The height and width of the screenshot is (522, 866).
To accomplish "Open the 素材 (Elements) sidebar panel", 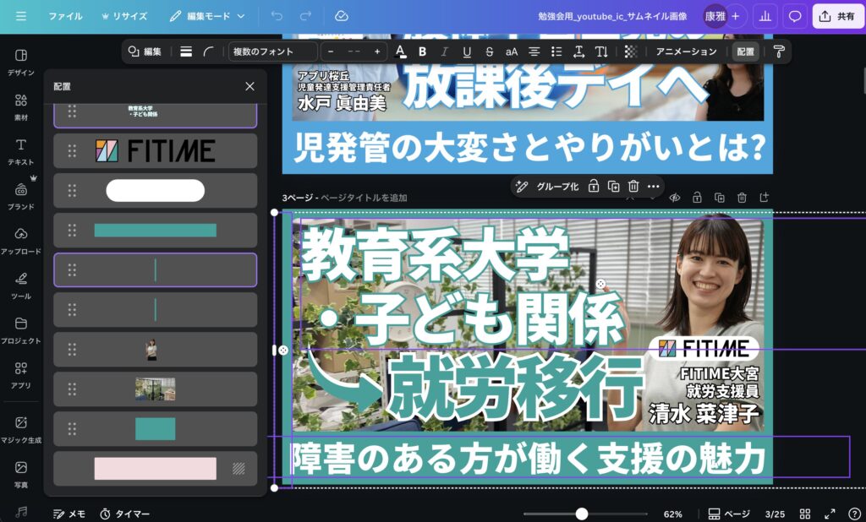I will tap(21, 106).
